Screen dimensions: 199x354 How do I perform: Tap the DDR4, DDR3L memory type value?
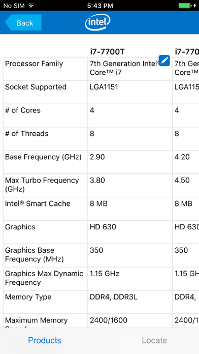(113, 297)
